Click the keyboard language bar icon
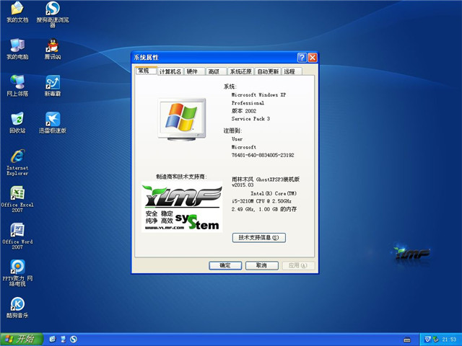Viewport: 462px width, 346px height. pyautogui.click(x=407, y=340)
